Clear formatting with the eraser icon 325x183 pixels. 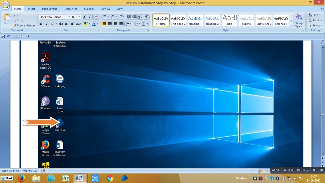pyautogui.click(x=96, y=17)
